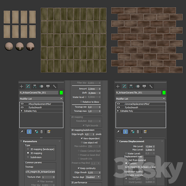This screenshot has width=186, height=186.
Task: Click Edge length spinner arrows
Action: (x=94, y=134)
